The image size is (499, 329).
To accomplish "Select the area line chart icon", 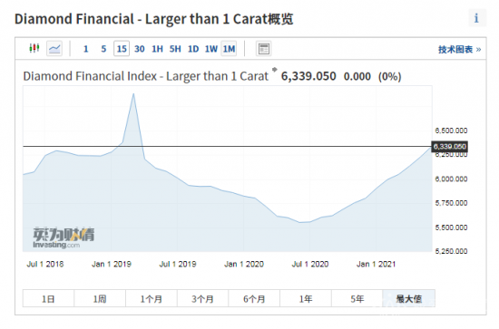I will tap(54, 49).
